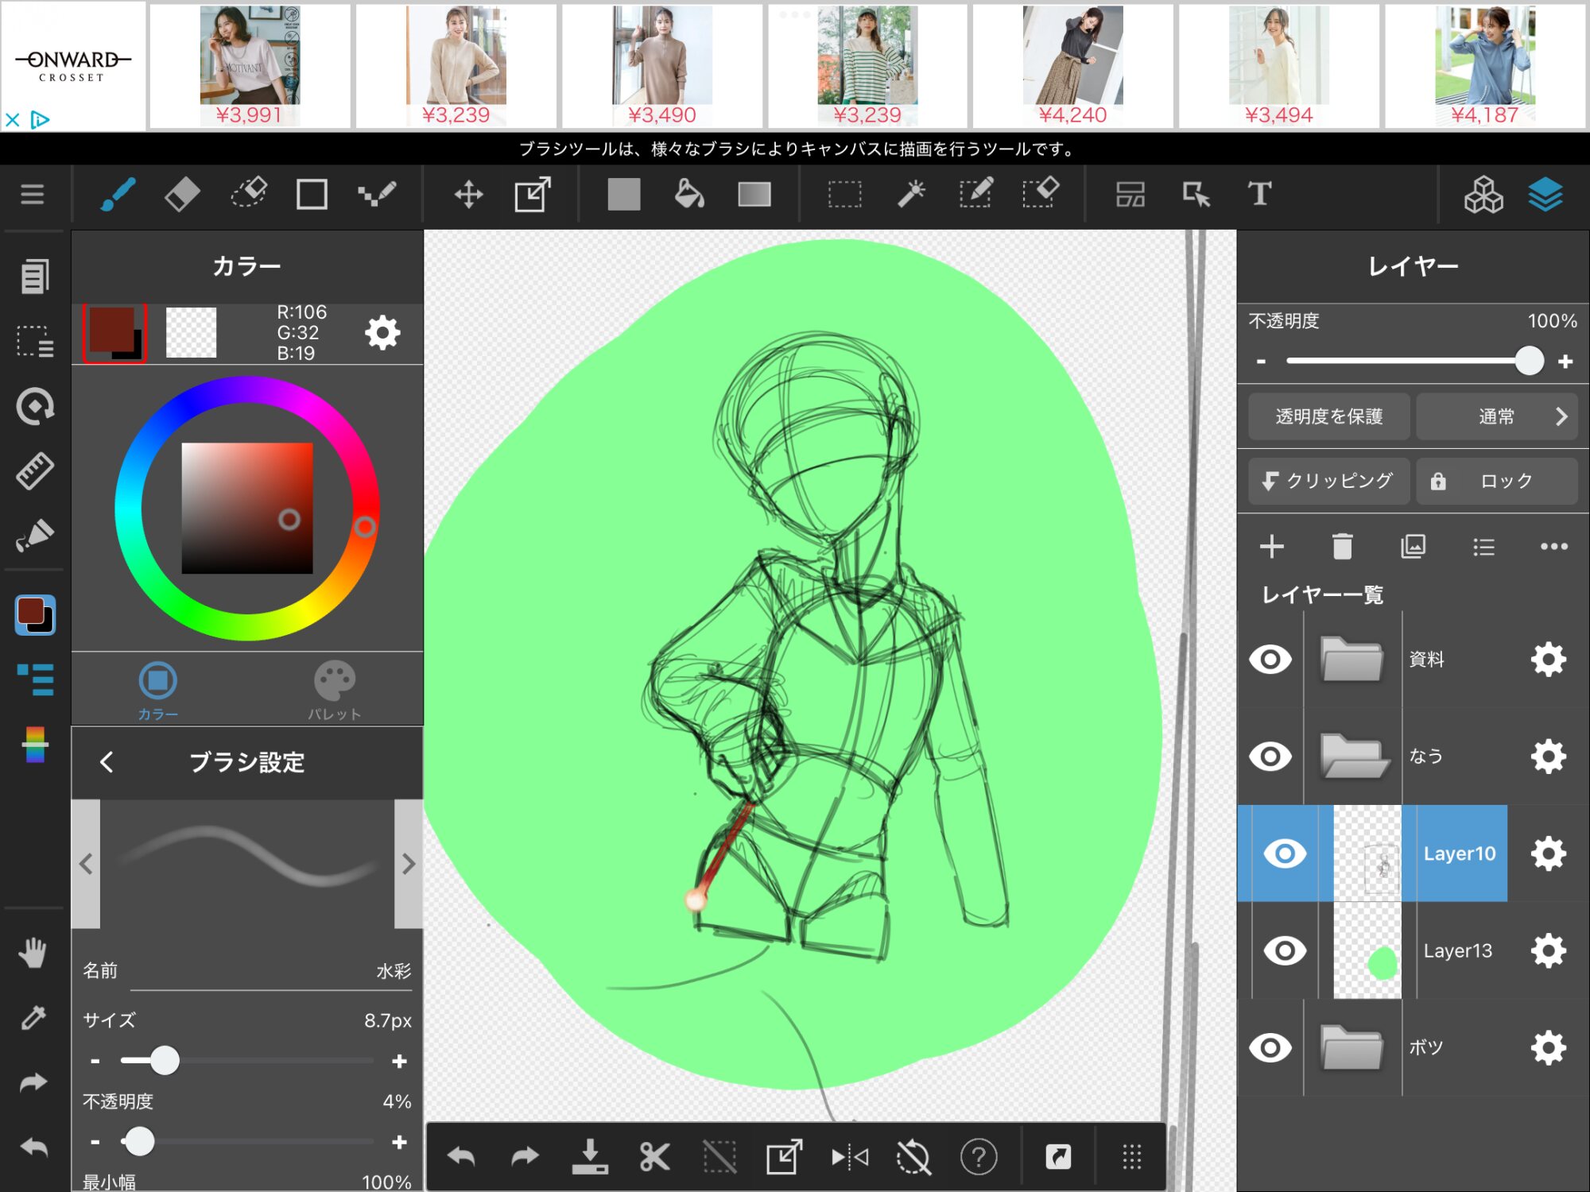Click the hue color wheel ring
The height and width of the screenshot is (1192, 1590).
point(129,509)
